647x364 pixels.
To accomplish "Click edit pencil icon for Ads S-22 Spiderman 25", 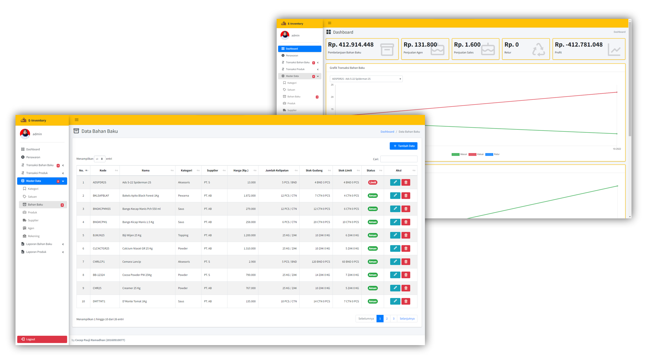I will (x=395, y=182).
